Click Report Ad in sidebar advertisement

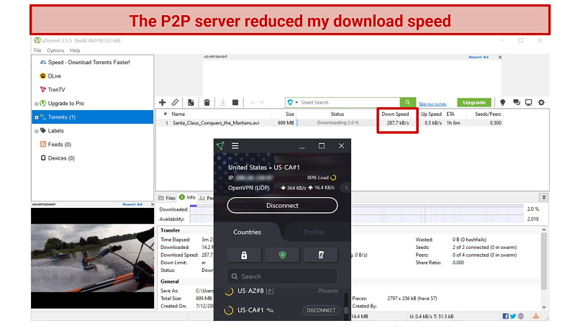tap(132, 204)
